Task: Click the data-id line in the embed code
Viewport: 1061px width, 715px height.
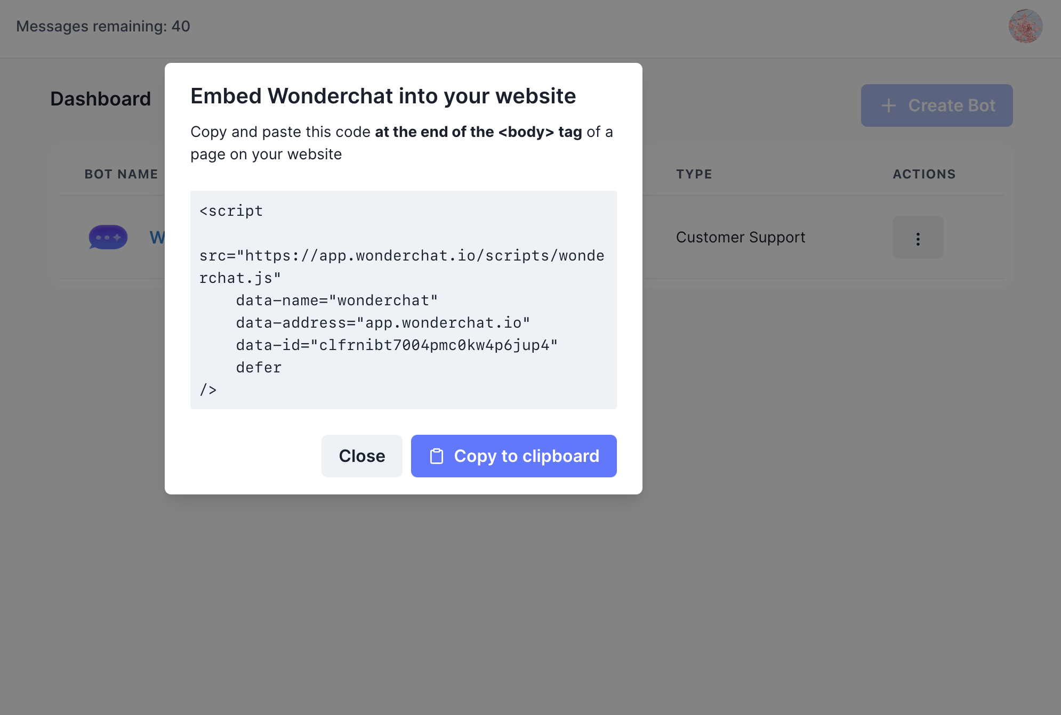Action: tap(396, 345)
